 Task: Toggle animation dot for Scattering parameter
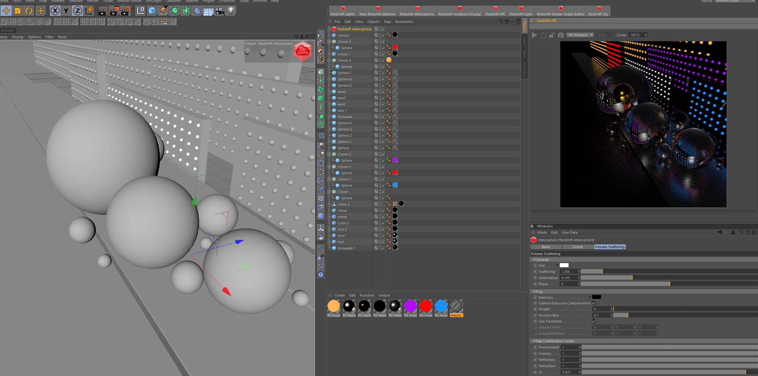[x=535, y=272]
